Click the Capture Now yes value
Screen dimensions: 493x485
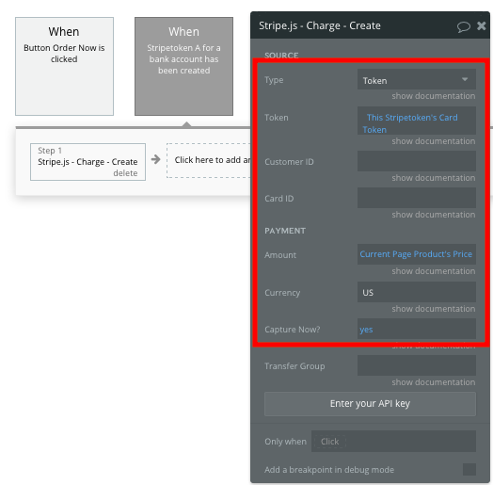[x=416, y=329]
